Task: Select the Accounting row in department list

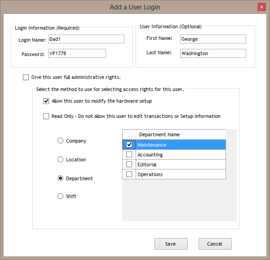Action: (180, 155)
